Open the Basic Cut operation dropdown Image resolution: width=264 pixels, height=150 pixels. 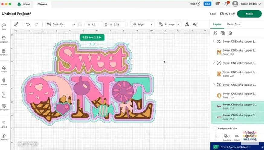61,24
